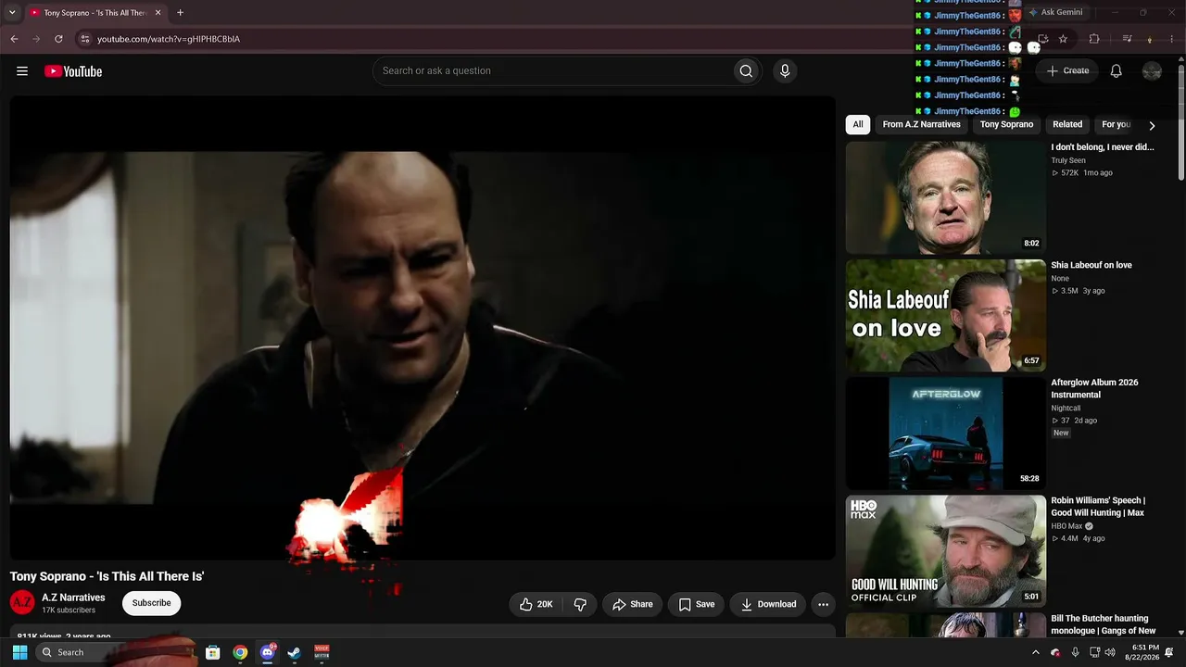Select the Related filter chip
The width and height of the screenshot is (1186, 667).
coord(1067,124)
